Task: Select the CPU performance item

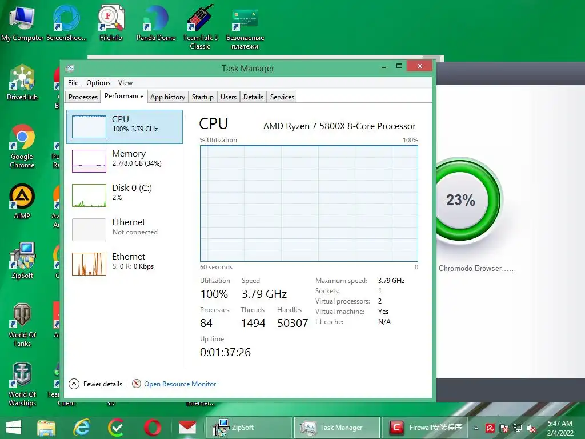Action: (x=125, y=127)
